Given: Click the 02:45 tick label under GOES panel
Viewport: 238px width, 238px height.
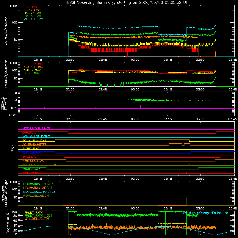Looking at the screenshot, I should (x=103, y=119).
